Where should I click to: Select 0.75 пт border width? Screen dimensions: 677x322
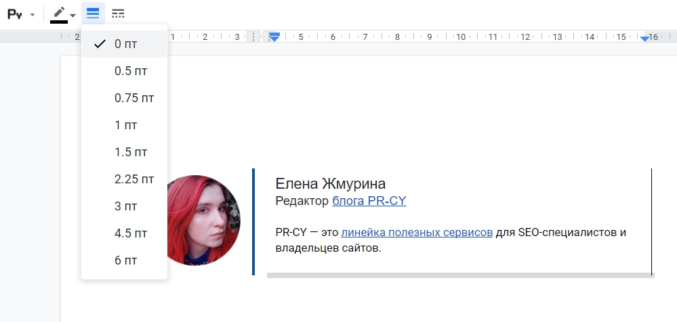click(124, 98)
